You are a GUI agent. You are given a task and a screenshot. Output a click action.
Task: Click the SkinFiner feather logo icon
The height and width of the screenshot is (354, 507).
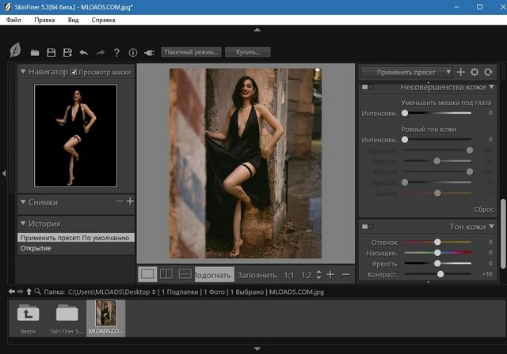[15, 50]
